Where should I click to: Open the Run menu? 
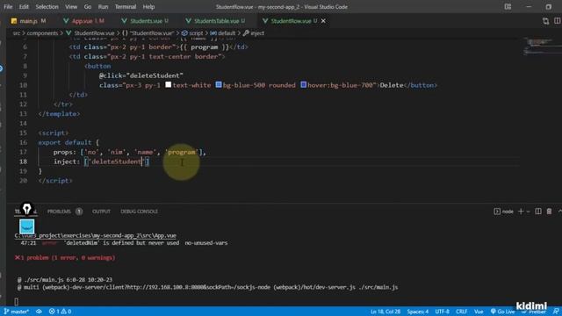pyautogui.click(x=103, y=7)
